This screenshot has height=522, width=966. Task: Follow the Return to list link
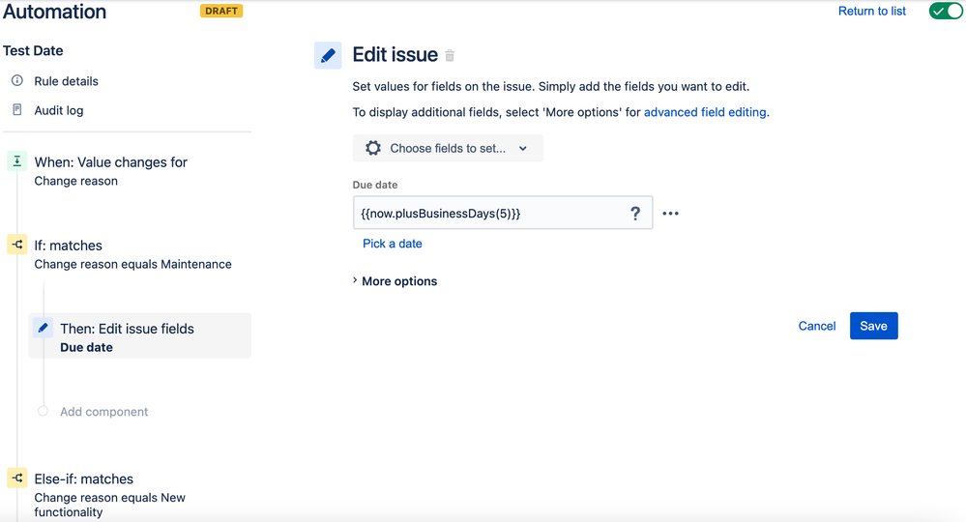tap(872, 12)
